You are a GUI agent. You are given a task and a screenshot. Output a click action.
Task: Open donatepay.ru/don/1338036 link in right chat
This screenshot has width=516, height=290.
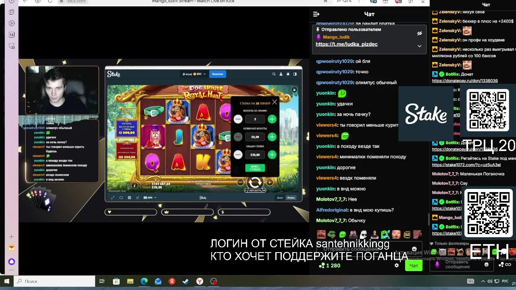tap(465, 81)
